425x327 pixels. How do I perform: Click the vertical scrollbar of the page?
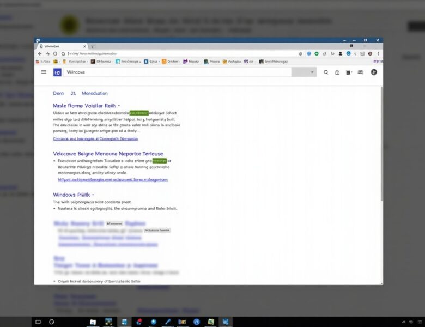point(381,144)
